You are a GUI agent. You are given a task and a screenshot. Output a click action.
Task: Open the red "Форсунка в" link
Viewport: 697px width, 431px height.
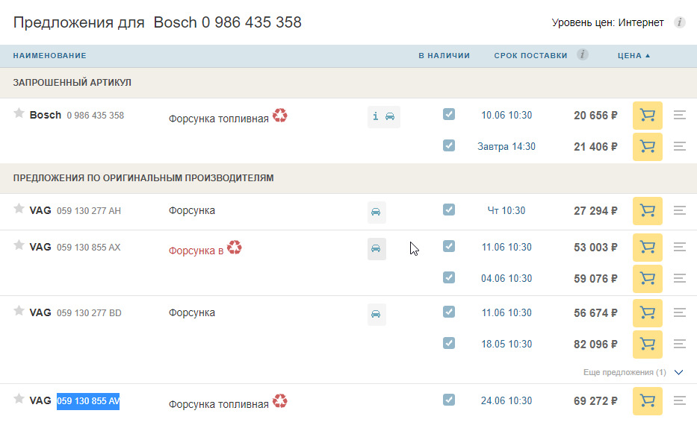click(196, 251)
